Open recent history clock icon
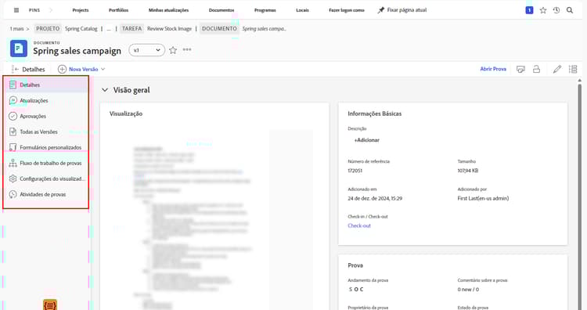Viewport: 587px width, 310px height. (556, 10)
